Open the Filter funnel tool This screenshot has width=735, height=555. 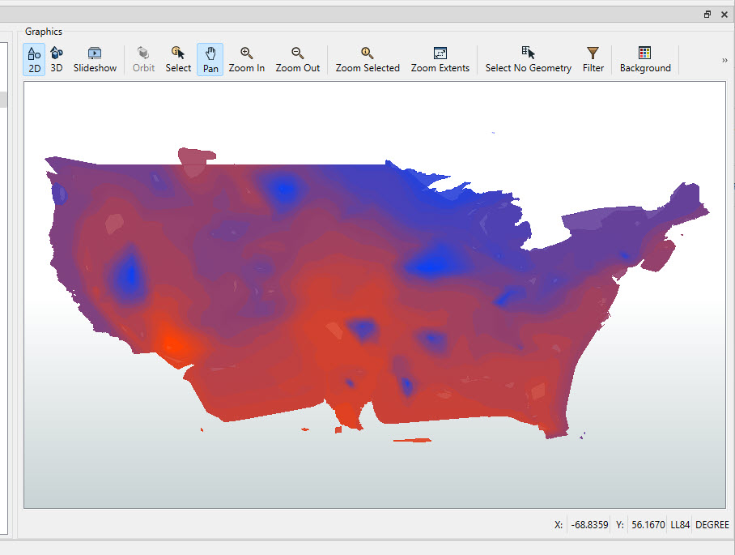tap(593, 60)
